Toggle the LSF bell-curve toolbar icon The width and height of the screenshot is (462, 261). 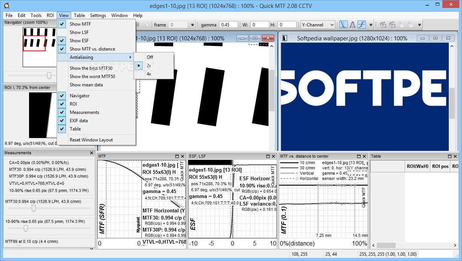pyautogui.click(x=352, y=25)
